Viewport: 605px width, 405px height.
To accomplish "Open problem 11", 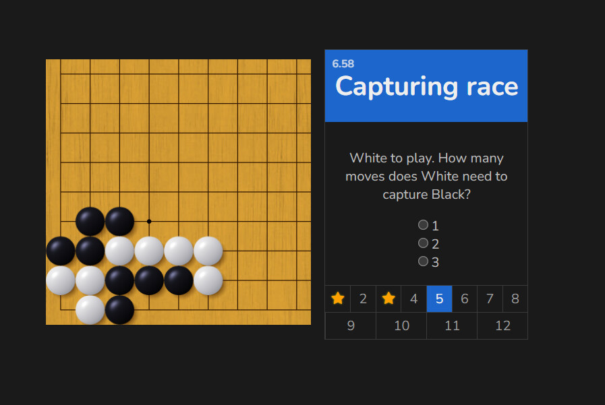I will click(452, 325).
